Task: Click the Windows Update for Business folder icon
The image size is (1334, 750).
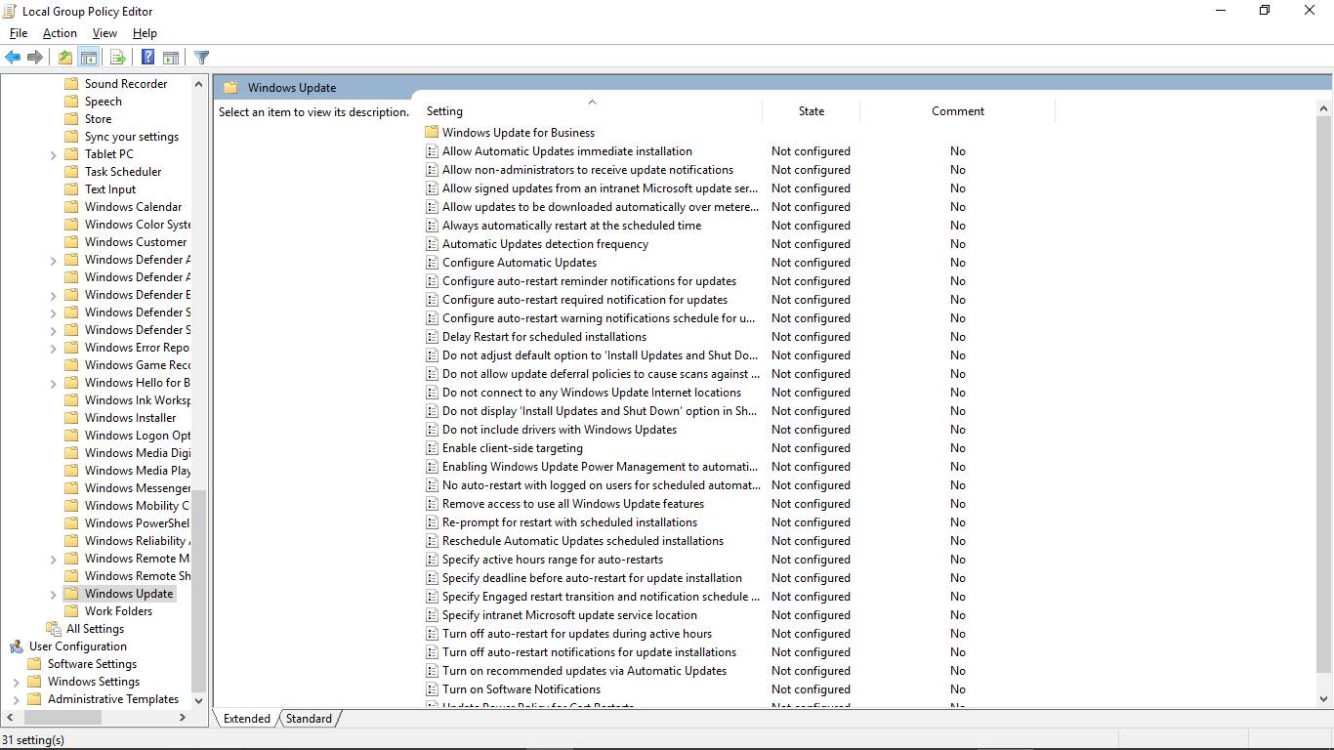Action: [x=432, y=132]
